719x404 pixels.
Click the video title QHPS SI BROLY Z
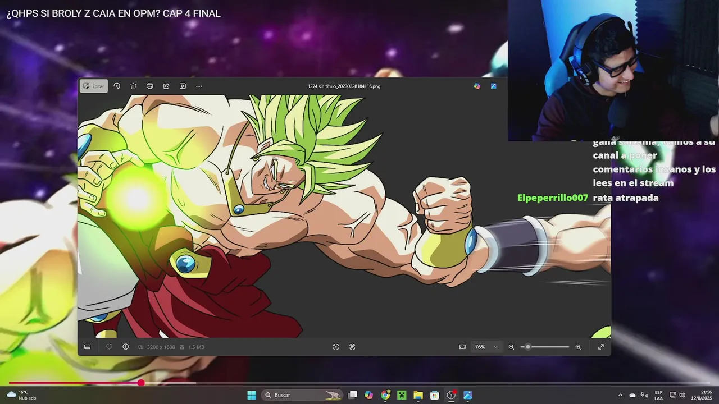[113, 13]
